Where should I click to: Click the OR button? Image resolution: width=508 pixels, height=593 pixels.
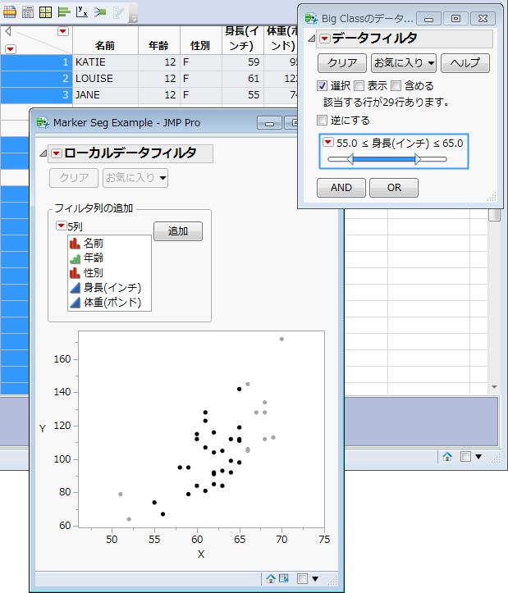(x=394, y=188)
